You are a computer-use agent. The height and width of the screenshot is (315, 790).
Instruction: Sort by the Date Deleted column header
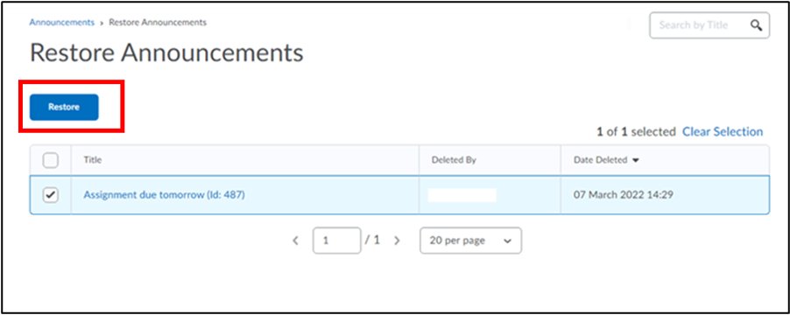click(601, 160)
